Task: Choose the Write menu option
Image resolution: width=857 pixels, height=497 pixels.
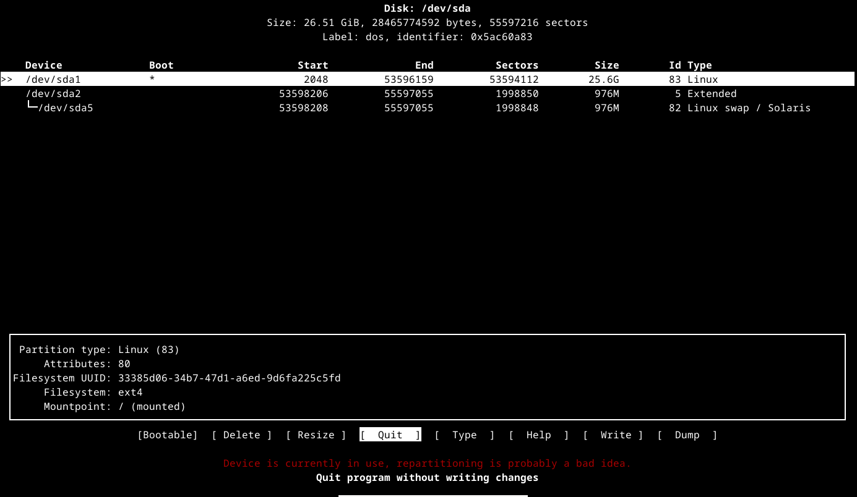Action: [x=613, y=435]
